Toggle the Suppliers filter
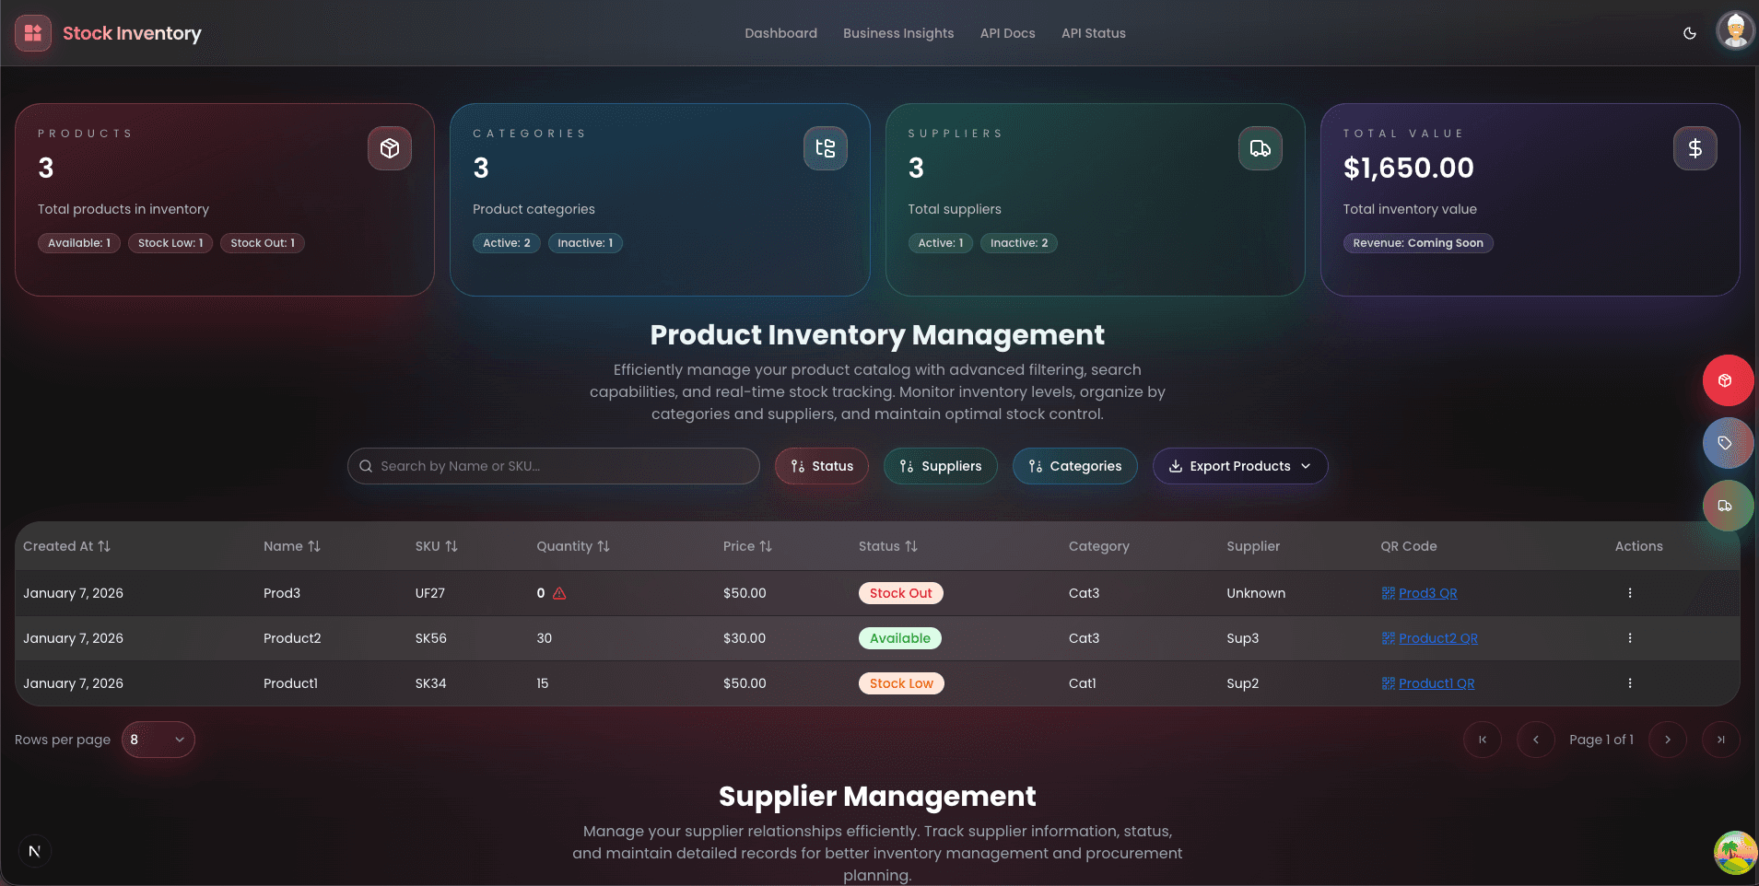The width and height of the screenshot is (1759, 886). (x=940, y=466)
